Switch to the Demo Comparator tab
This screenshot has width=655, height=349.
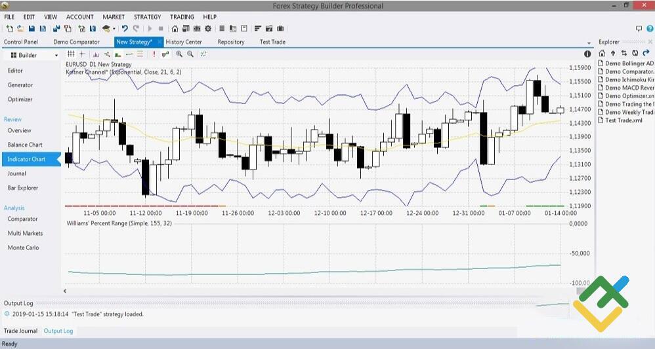coord(76,42)
